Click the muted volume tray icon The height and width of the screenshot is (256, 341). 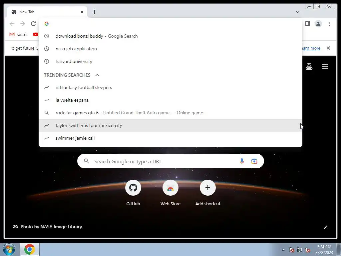pos(307,250)
